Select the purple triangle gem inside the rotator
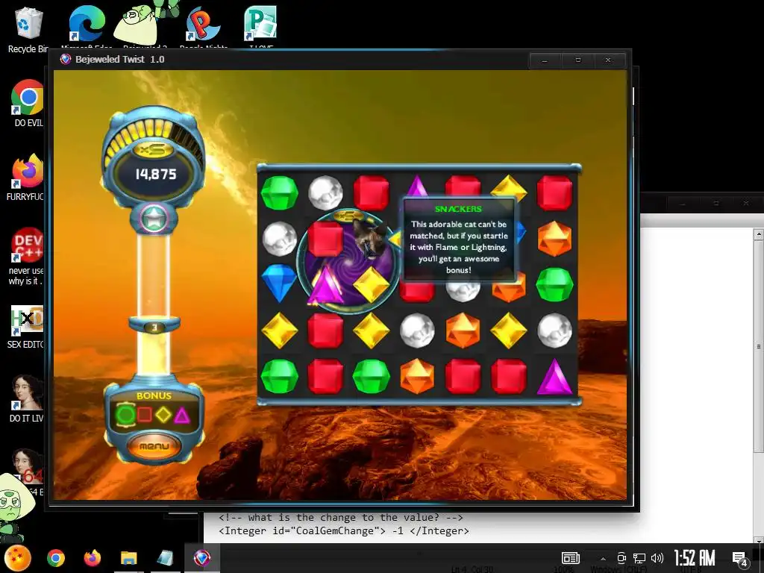 [x=325, y=285]
